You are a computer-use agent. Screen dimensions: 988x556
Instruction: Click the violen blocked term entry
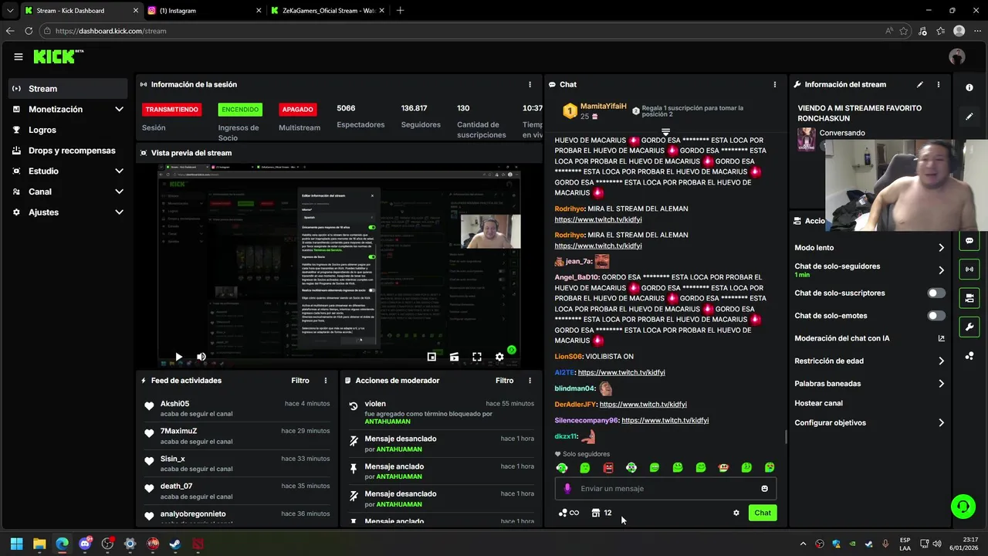point(441,412)
